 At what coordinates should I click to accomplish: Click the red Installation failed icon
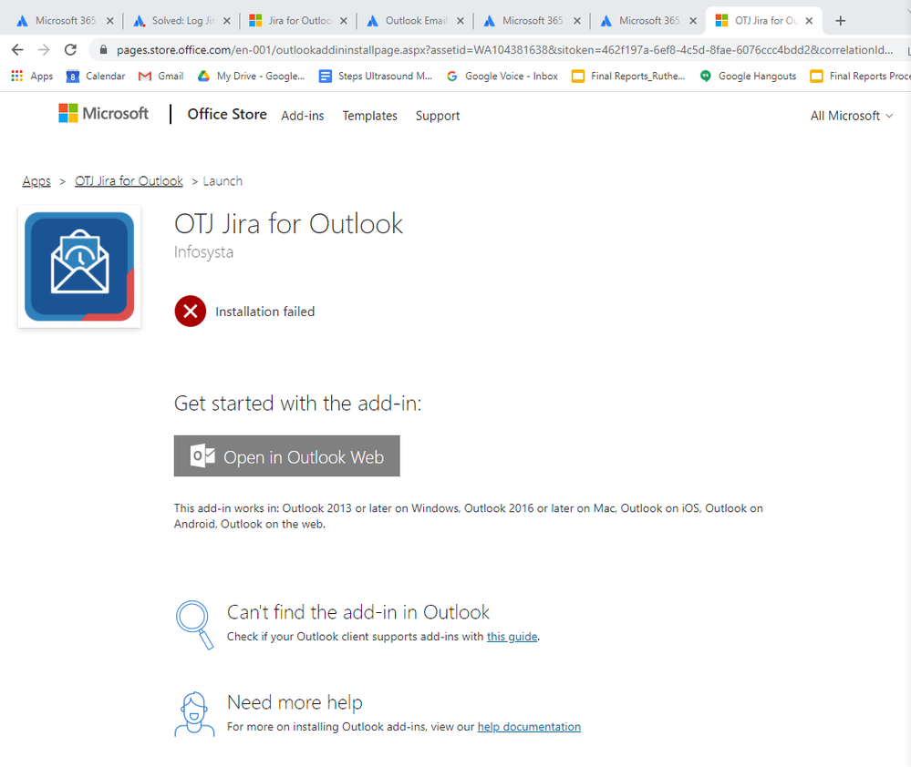click(190, 311)
